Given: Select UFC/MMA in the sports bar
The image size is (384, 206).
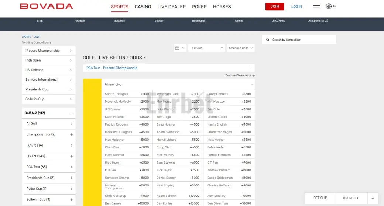Looking at the screenshot, I should point(278,21).
